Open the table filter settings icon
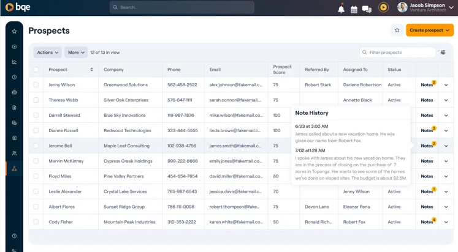 click(443, 53)
